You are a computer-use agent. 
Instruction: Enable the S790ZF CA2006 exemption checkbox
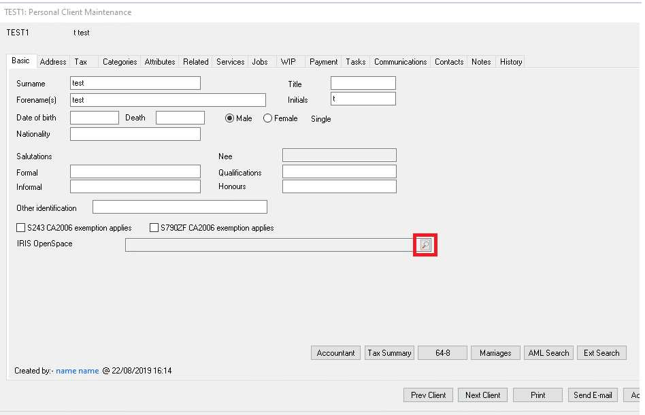(x=154, y=227)
